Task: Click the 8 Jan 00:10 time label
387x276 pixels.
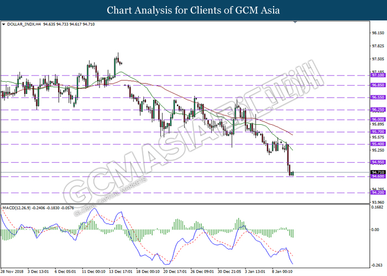Action: [283, 272]
